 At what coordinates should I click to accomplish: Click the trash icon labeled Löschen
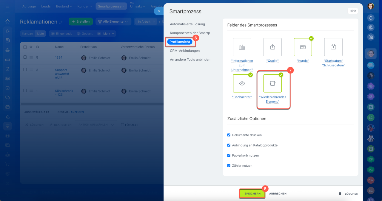point(340,194)
